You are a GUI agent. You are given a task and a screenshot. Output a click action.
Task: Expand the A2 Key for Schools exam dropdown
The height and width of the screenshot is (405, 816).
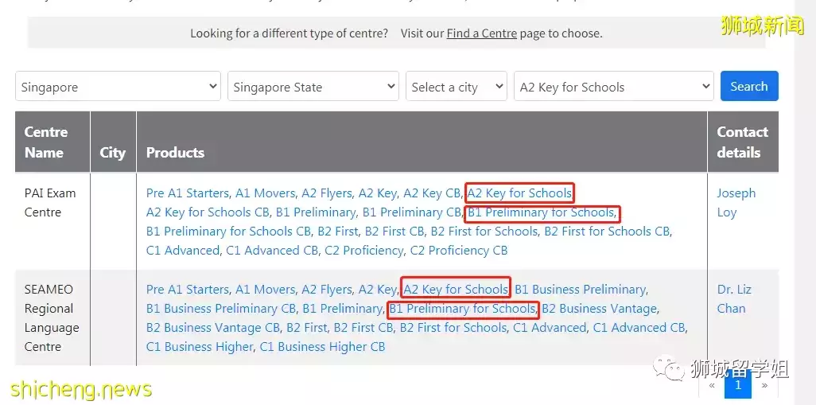pyautogui.click(x=613, y=87)
